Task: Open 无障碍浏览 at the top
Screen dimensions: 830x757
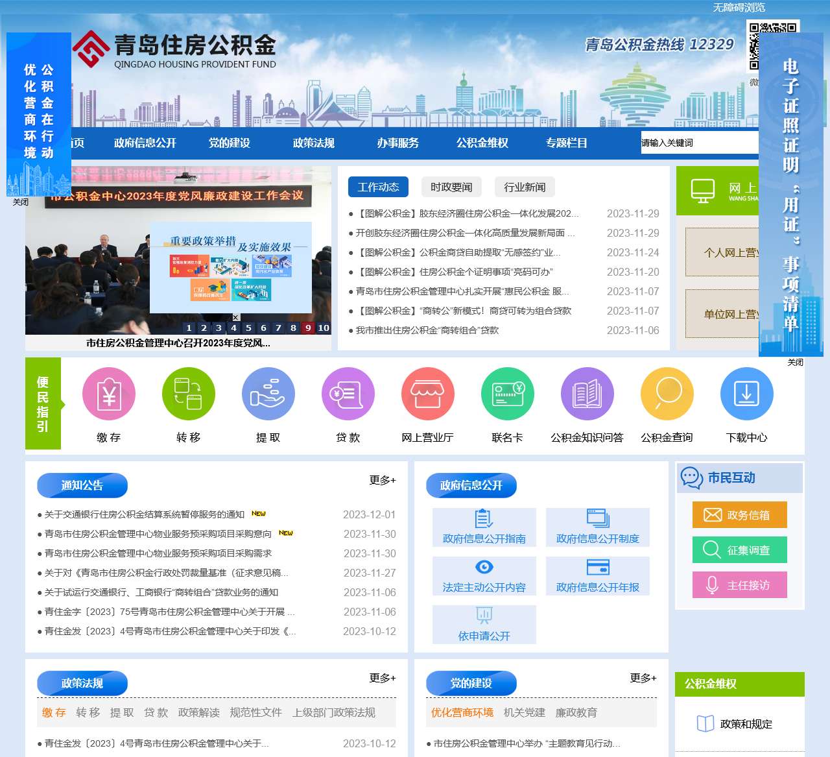Action: pyautogui.click(x=739, y=8)
